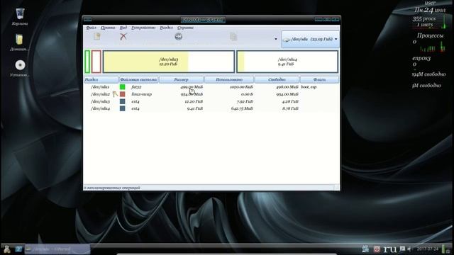454x255 pixels.
Task: Click the pending operations status bar text
Action: pos(112,188)
